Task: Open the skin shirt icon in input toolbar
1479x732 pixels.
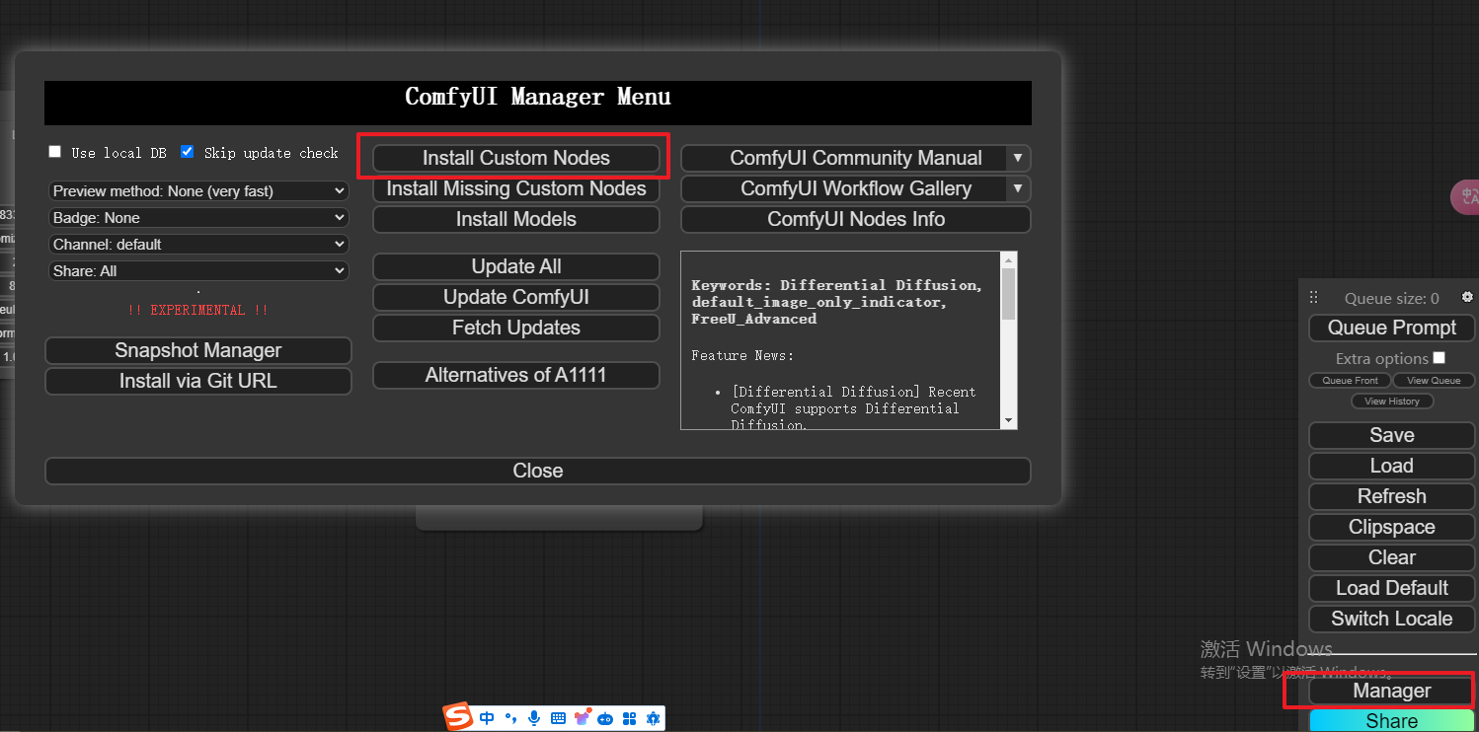Action: point(582,717)
